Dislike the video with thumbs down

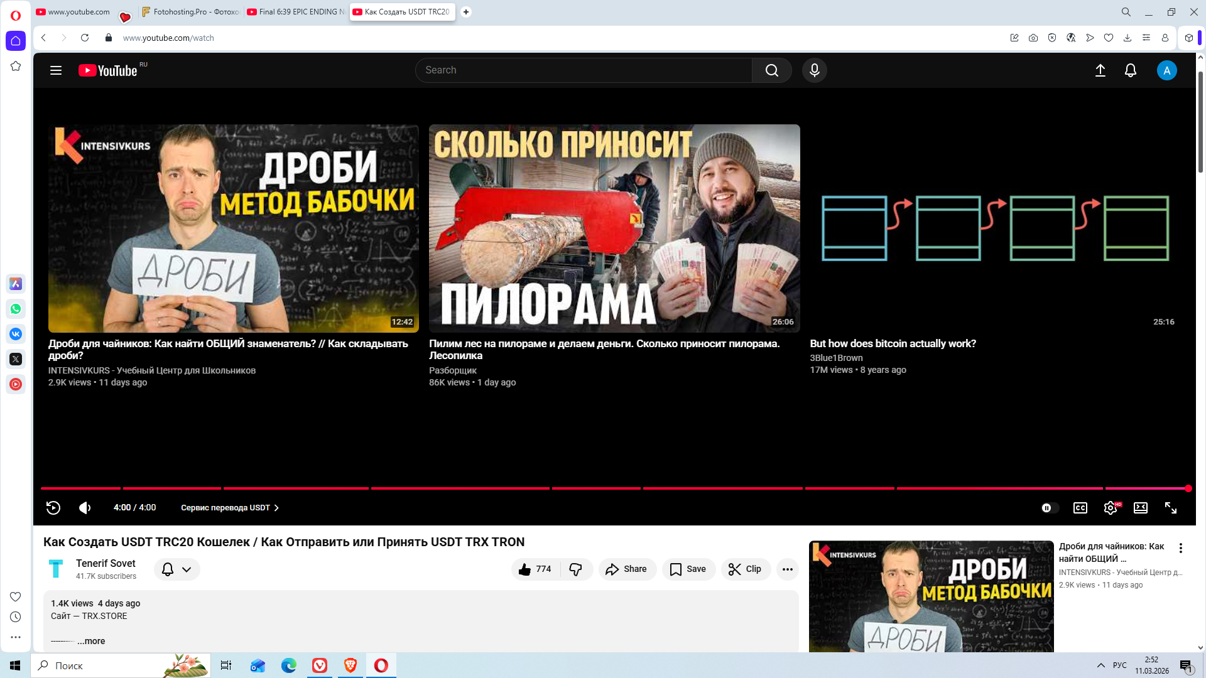click(575, 569)
